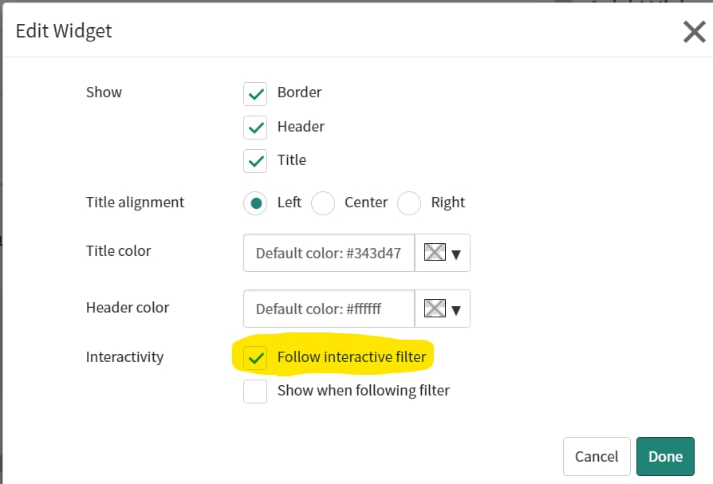Toggle the Header checkbox

[x=255, y=128]
